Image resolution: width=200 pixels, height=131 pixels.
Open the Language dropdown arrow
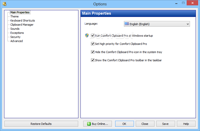point(188,24)
